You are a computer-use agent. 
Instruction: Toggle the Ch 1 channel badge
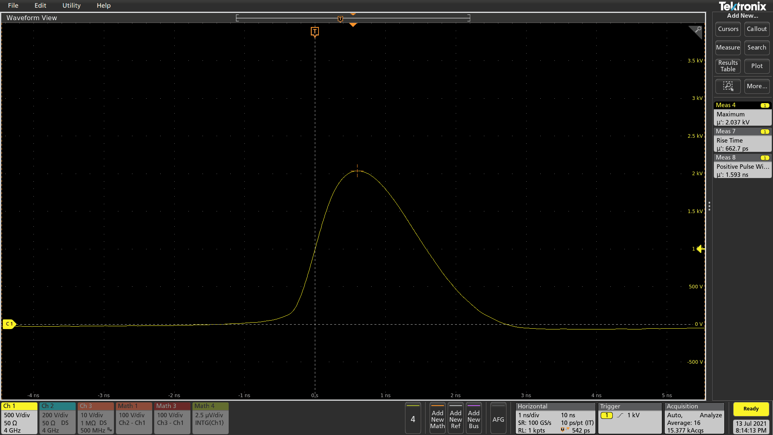19,418
